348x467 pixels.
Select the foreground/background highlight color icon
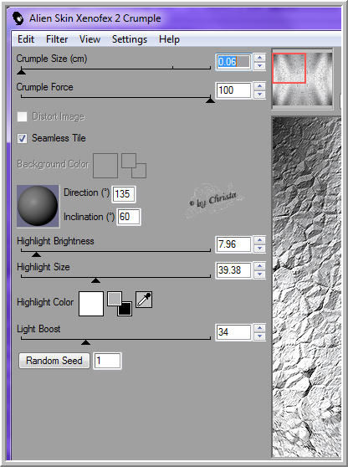(120, 304)
